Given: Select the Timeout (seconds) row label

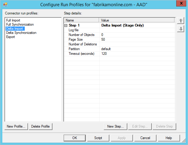Looking at the screenshot, I should tap(81, 54).
